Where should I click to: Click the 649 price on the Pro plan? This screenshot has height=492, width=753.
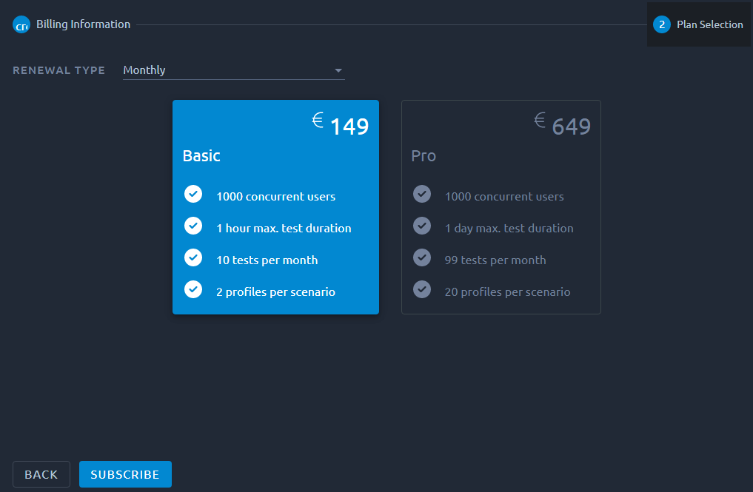[572, 127]
